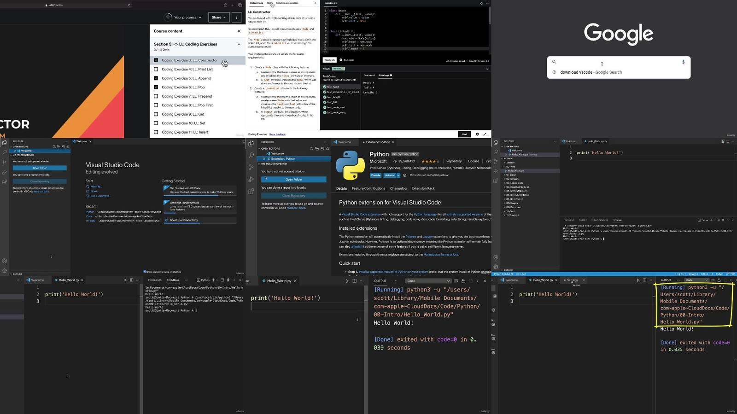Open the Udemy more options kebab menu
Viewport: 737px width, 414px height.
coord(237,17)
